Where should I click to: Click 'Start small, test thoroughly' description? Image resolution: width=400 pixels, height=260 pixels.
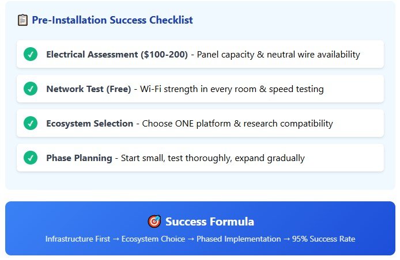coord(176,158)
